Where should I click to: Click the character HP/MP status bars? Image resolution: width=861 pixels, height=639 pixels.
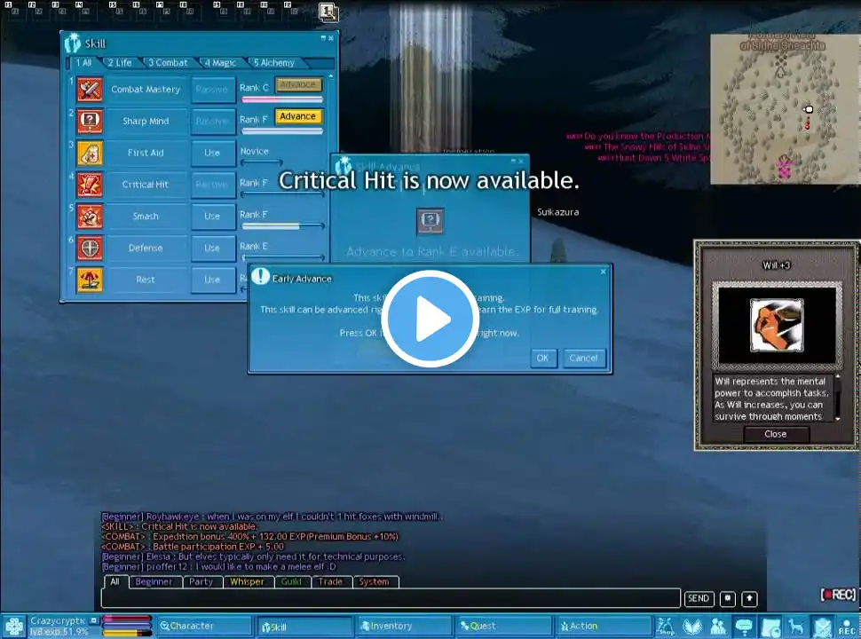[127, 627]
